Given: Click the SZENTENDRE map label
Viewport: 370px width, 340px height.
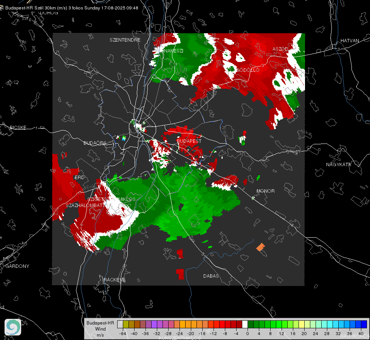Looking at the screenshot, I should click(x=125, y=40).
